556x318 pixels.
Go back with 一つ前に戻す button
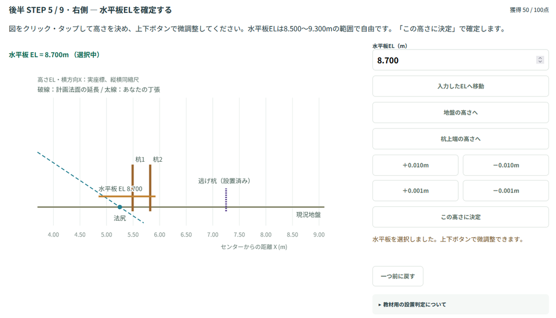pos(397,276)
